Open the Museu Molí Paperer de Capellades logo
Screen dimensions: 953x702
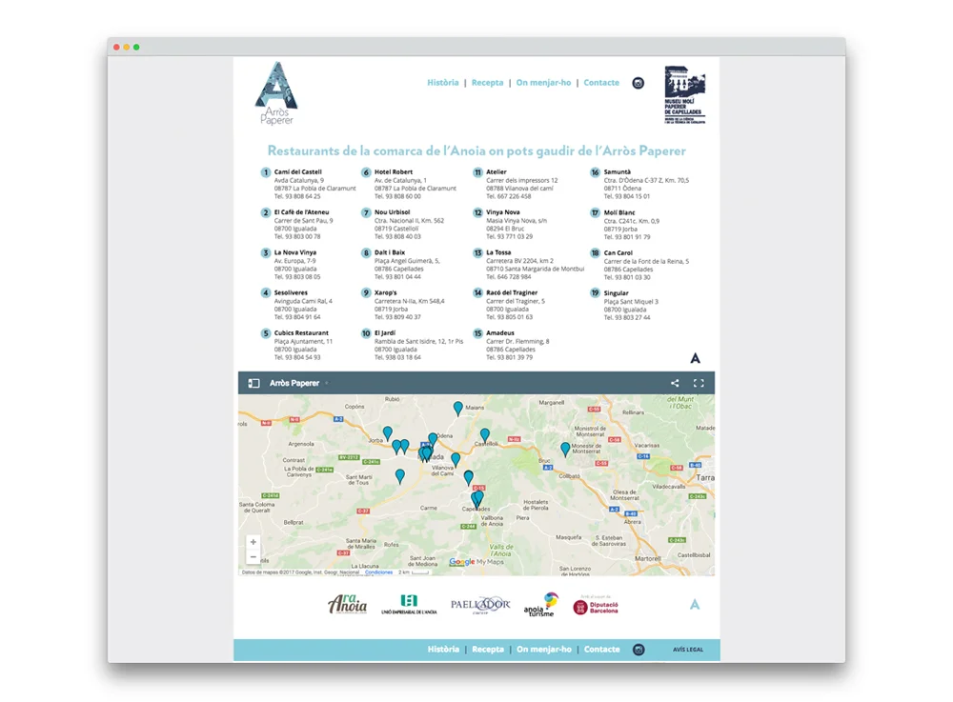[x=685, y=94]
